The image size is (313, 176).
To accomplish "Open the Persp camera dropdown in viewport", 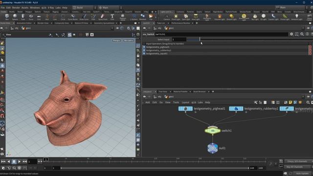I will point(116,41).
